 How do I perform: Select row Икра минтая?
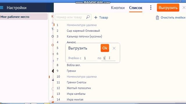(x=75, y=99)
